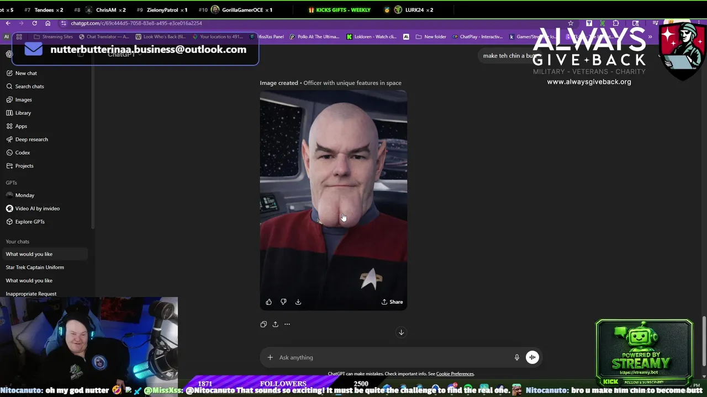Open the Chat Translator bookmark
This screenshot has height=397, width=707.
click(x=104, y=37)
